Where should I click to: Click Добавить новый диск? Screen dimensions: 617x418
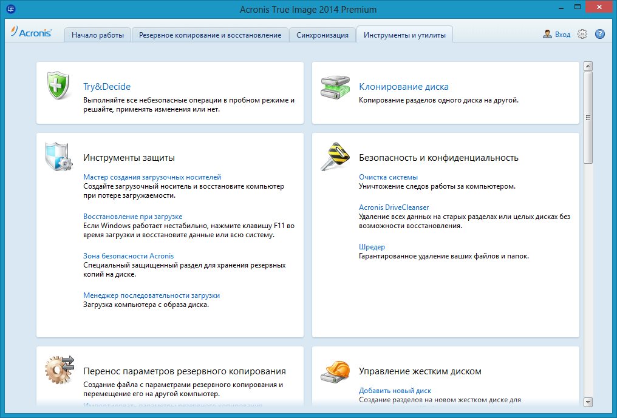click(x=396, y=390)
